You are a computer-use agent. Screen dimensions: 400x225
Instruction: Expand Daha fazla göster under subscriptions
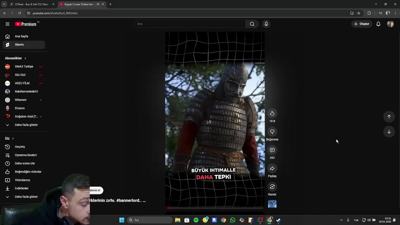pos(24,125)
